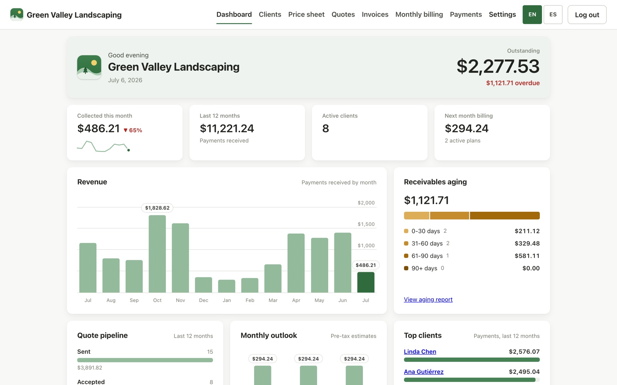The height and width of the screenshot is (385, 617).
Task: Switch language to EN
Action: point(532,15)
